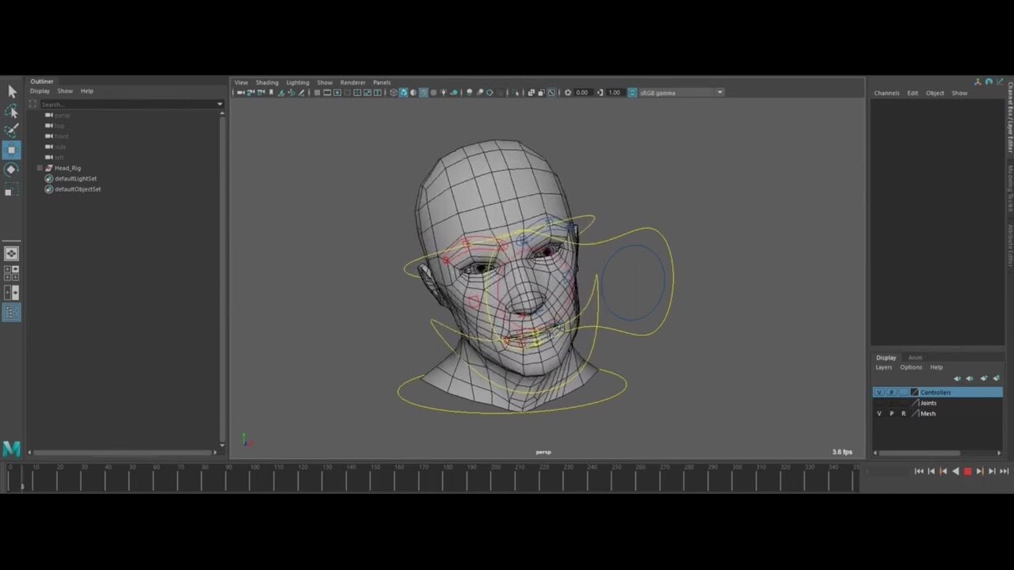Toggle visibility V on the Controllers layer

click(x=879, y=392)
